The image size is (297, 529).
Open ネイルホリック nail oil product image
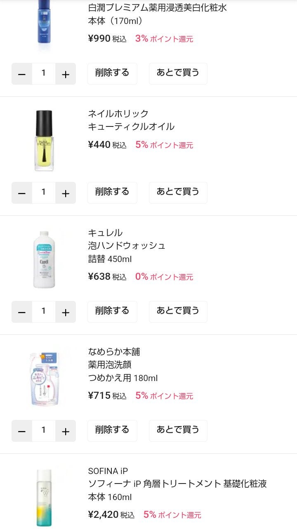pyautogui.click(x=44, y=141)
